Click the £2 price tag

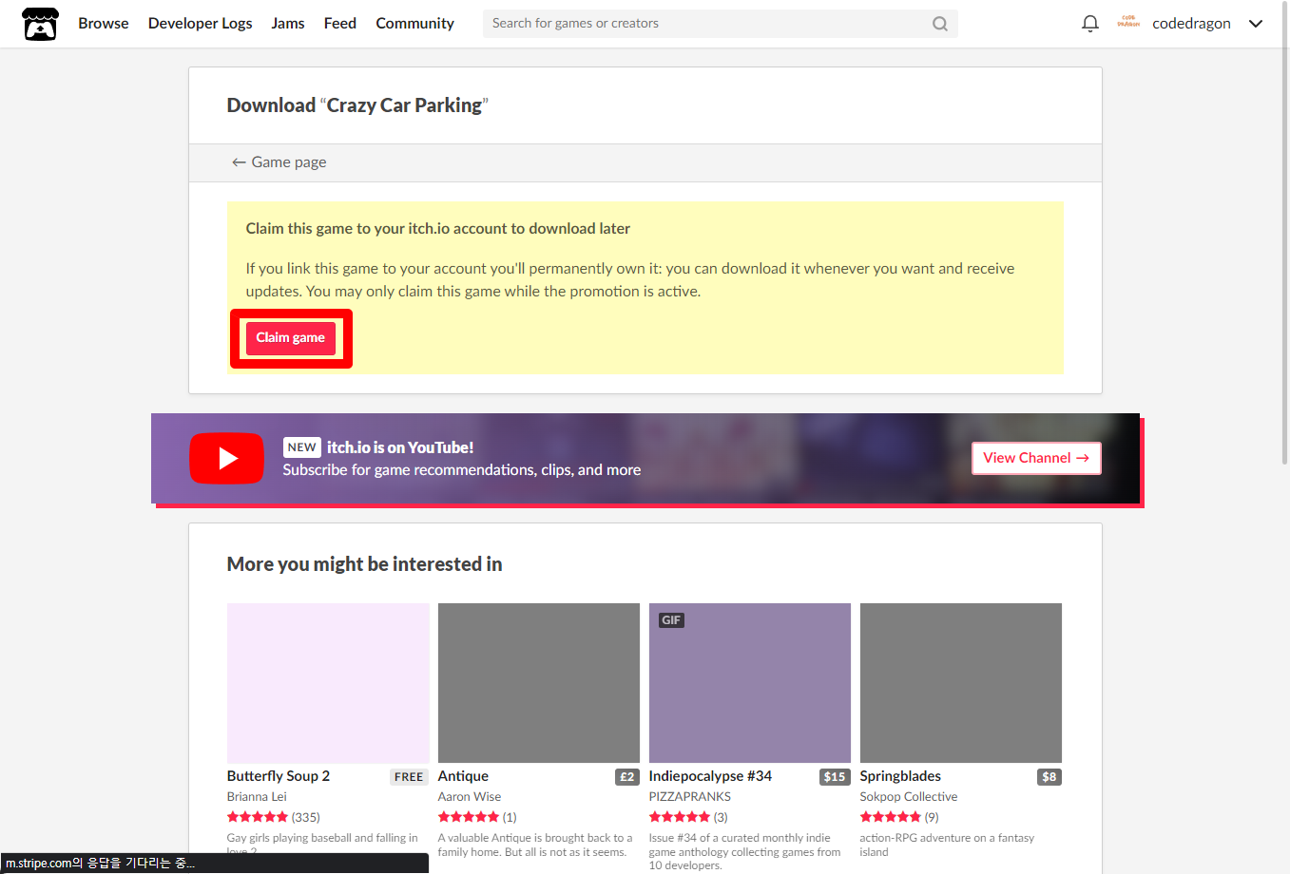tap(627, 777)
